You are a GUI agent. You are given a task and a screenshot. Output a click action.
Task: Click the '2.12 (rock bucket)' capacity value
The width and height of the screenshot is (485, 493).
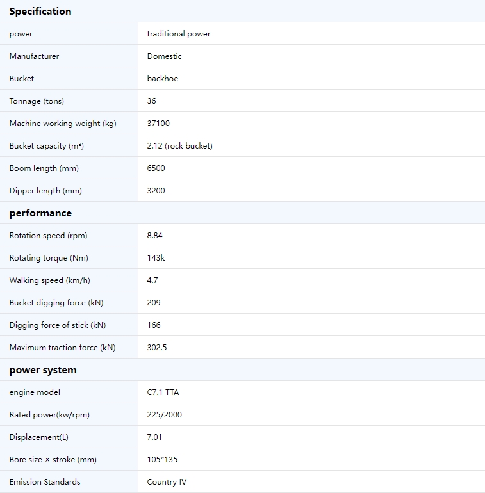179,146
